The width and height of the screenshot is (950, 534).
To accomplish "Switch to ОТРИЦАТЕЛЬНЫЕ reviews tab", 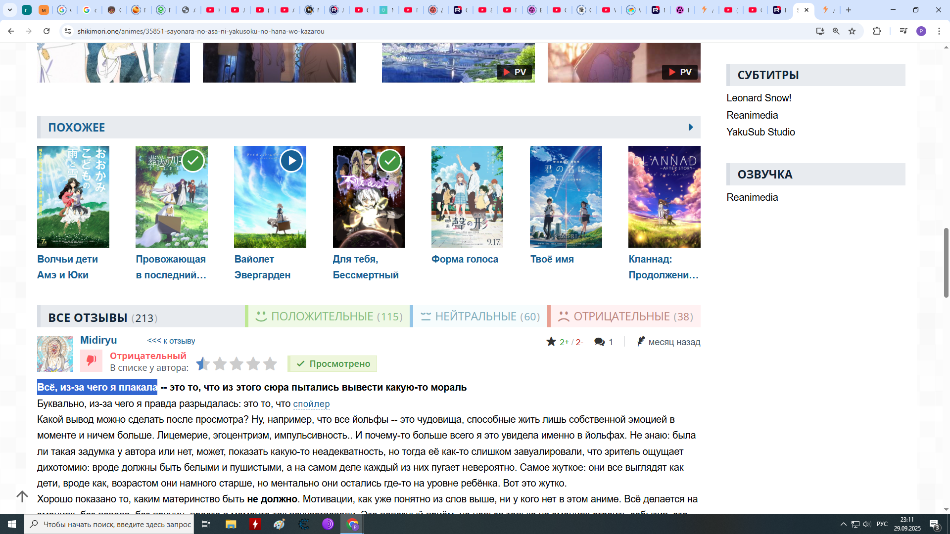I will click(625, 316).
